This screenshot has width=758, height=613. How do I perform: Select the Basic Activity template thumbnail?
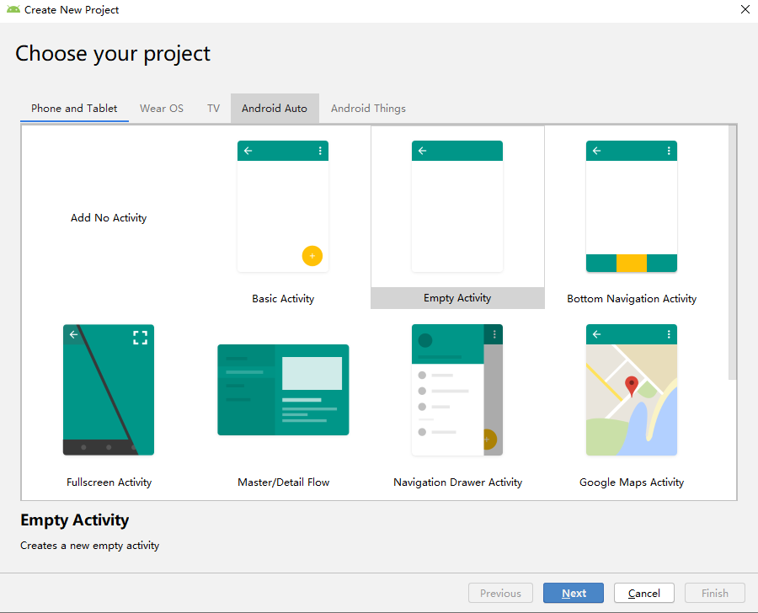click(x=283, y=206)
